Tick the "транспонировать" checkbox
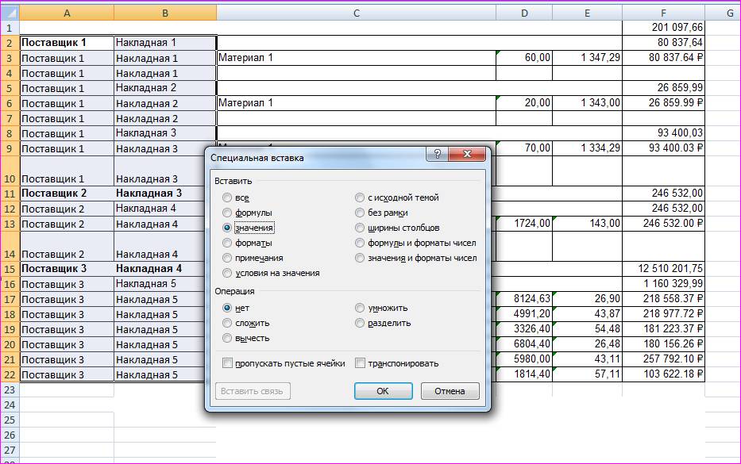The image size is (741, 464). pyautogui.click(x=361, y=363)
